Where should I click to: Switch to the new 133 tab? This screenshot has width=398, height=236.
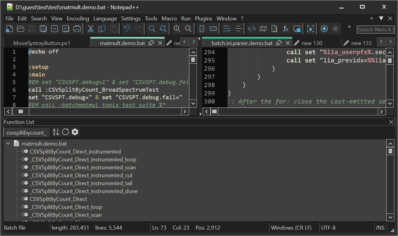coord(361,43)
